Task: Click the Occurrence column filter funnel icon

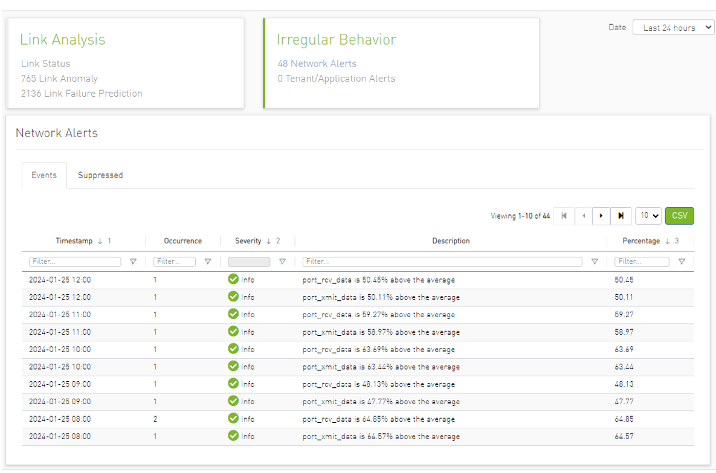Action: pos(208,262)
